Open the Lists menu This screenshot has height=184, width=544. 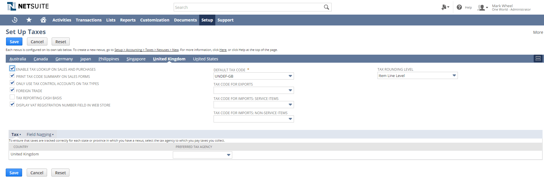coord(111,20)
